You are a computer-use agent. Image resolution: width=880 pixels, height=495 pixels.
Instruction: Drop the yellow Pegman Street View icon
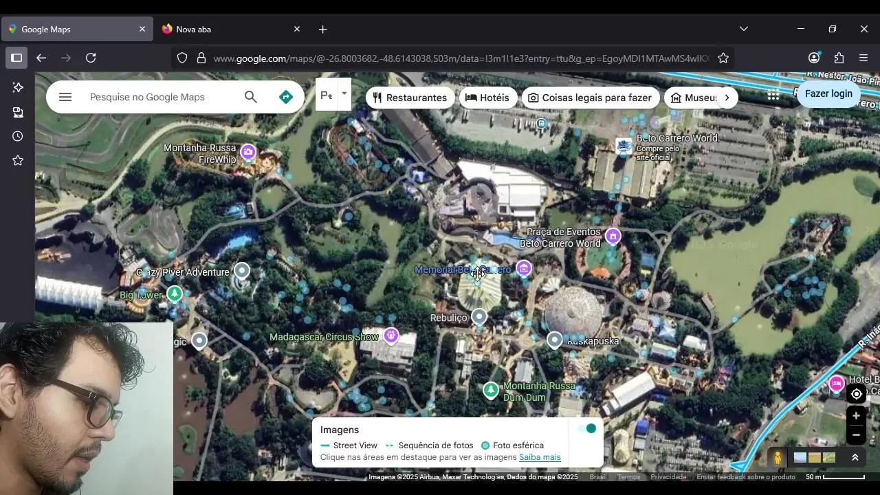[778, 458]
